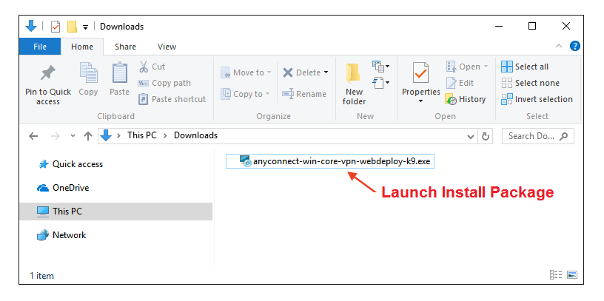Click the Search Downloads box
Image resolution: width=604 pixels, height=301 pixels.
click(537, 136)
